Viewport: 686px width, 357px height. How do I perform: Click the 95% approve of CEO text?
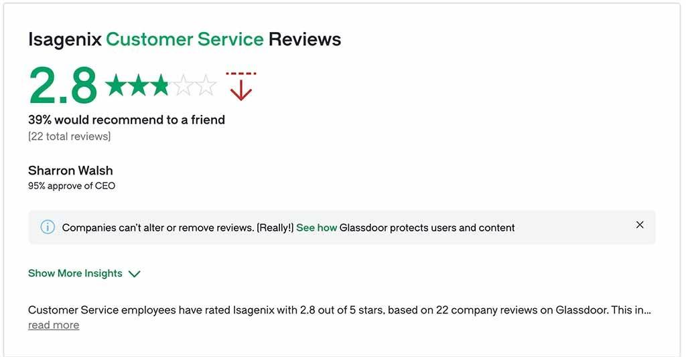point(72,186)
